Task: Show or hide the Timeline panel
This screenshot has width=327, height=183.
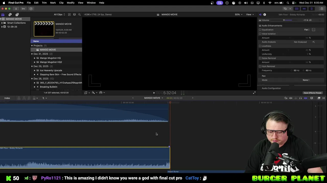Action: point(304,9)
